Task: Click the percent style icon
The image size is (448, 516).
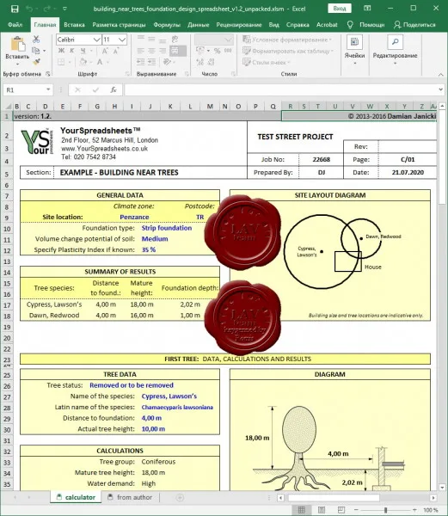Action: [x=217, y=51]
